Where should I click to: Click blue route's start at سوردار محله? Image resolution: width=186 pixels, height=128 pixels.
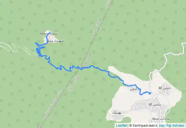(50, 33)
